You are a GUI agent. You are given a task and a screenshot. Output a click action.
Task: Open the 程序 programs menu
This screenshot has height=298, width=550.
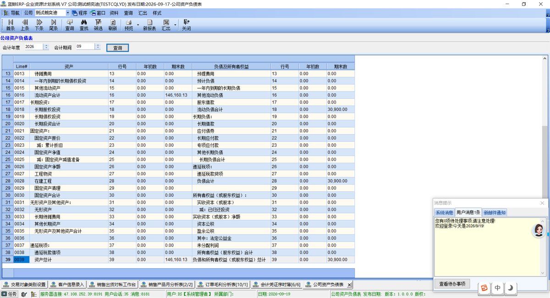(x=79, y=13)
